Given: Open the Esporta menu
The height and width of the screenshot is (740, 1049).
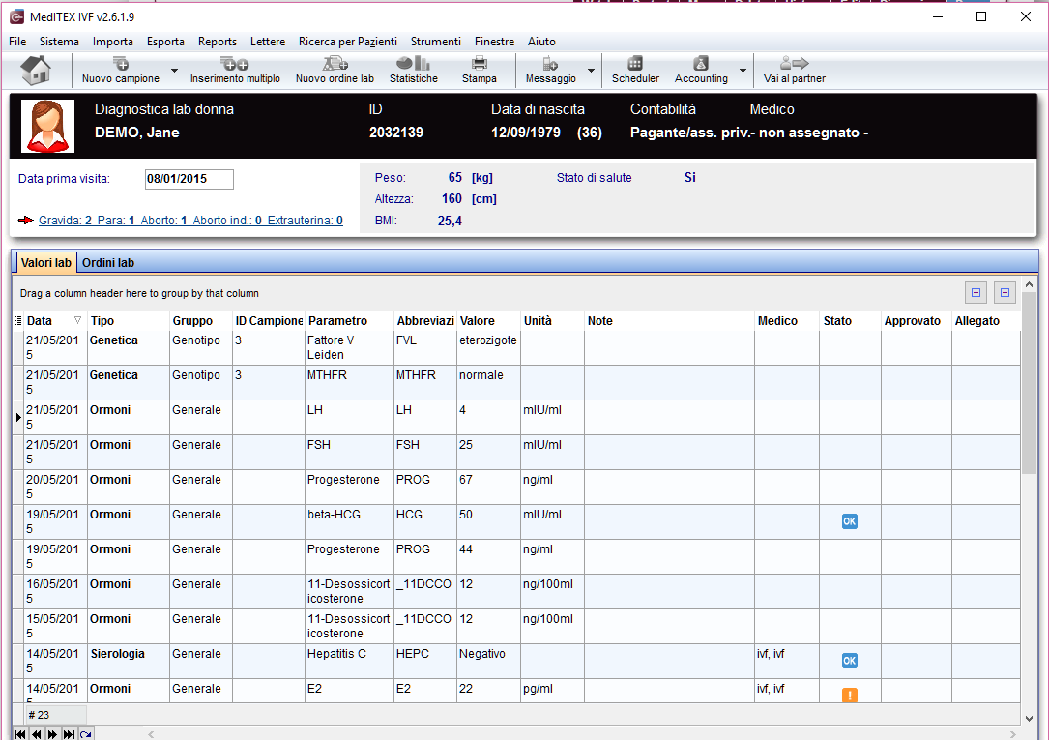Looking at the screenshot, I should (165, 42).
